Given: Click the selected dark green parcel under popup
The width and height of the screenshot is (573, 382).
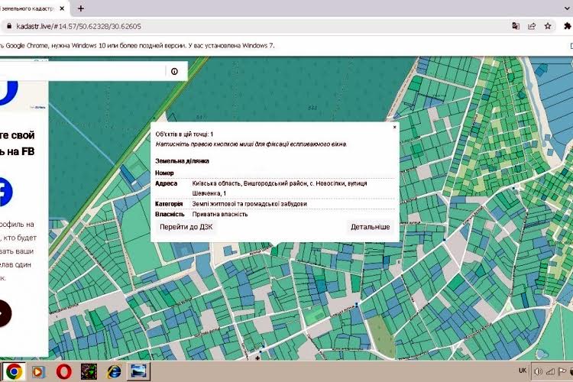Looking at the screenshot, I should click(x=275, y=251).
